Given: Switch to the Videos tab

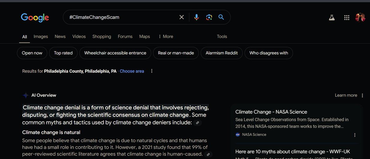Looking at the screenshot, I should pyautogui.click(x=79, y=36).
